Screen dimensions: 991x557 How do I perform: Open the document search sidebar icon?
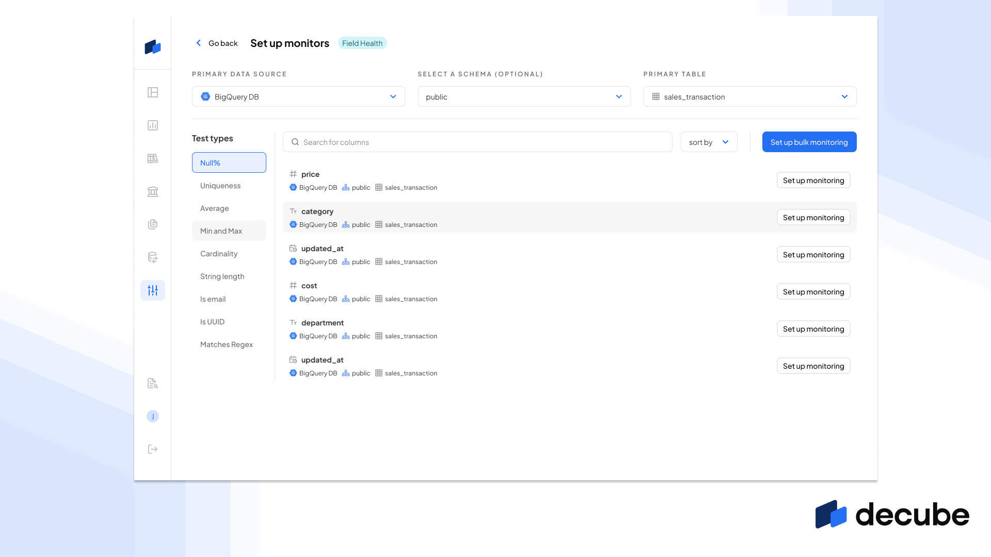coord(153,383)
